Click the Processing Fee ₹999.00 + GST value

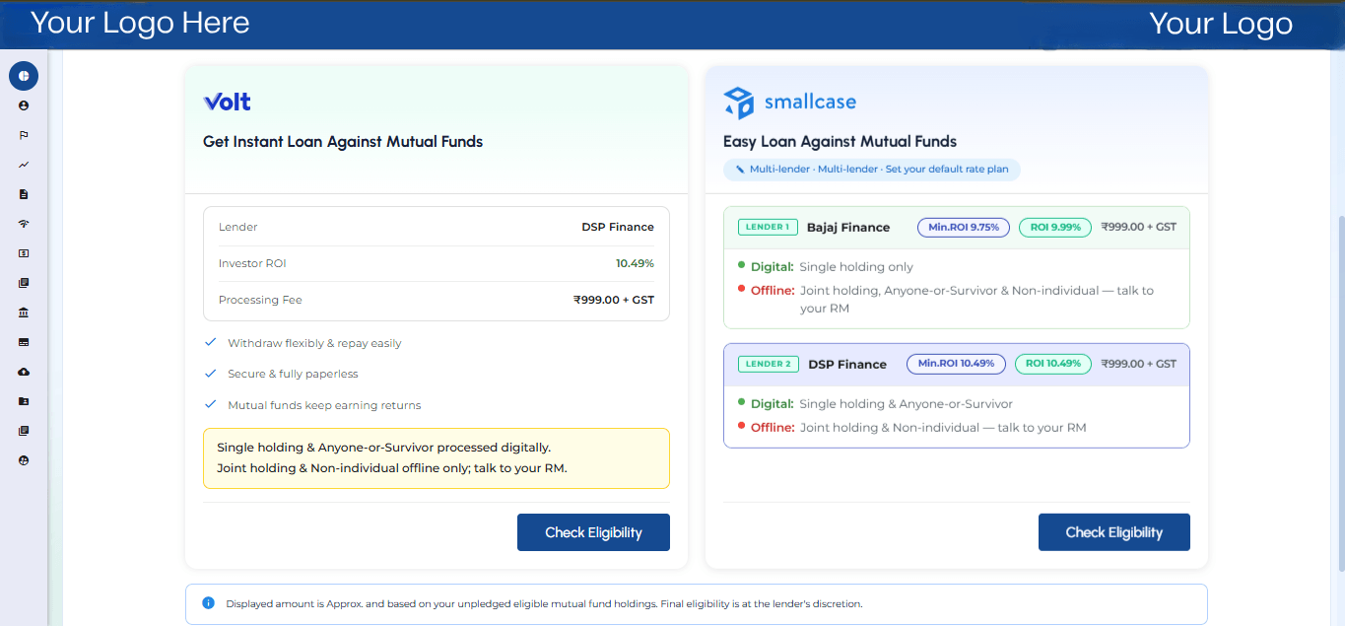(614, 300)
